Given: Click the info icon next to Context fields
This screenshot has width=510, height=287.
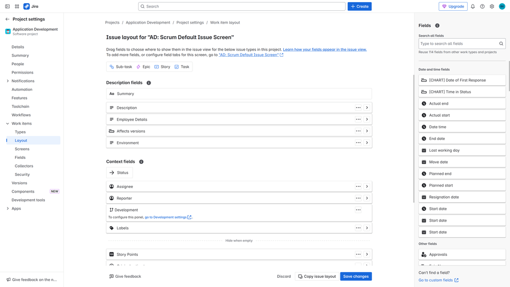Looking at the screenshot, I should (141, 162).
